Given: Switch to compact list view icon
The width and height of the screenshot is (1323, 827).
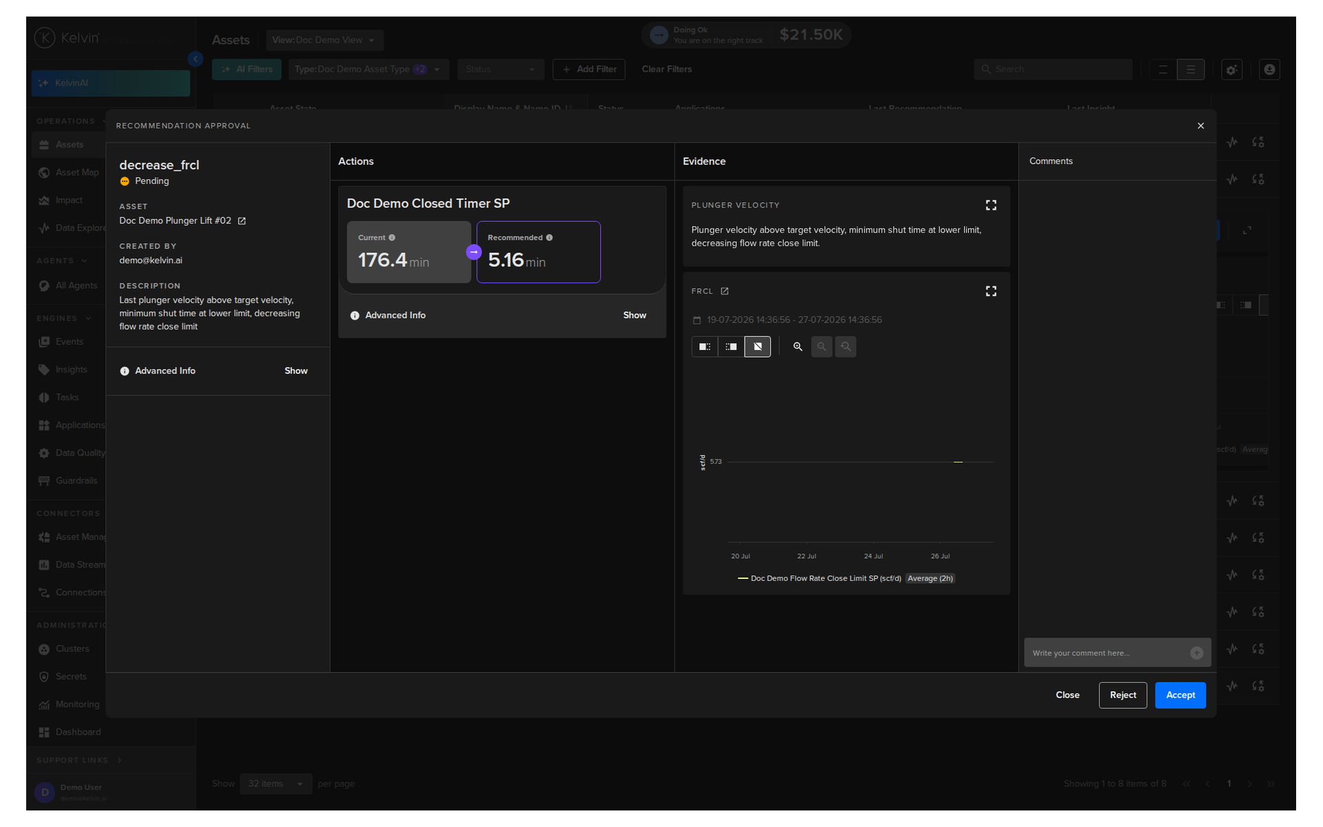Looking at the screenshot, I should click(1163, 70).
